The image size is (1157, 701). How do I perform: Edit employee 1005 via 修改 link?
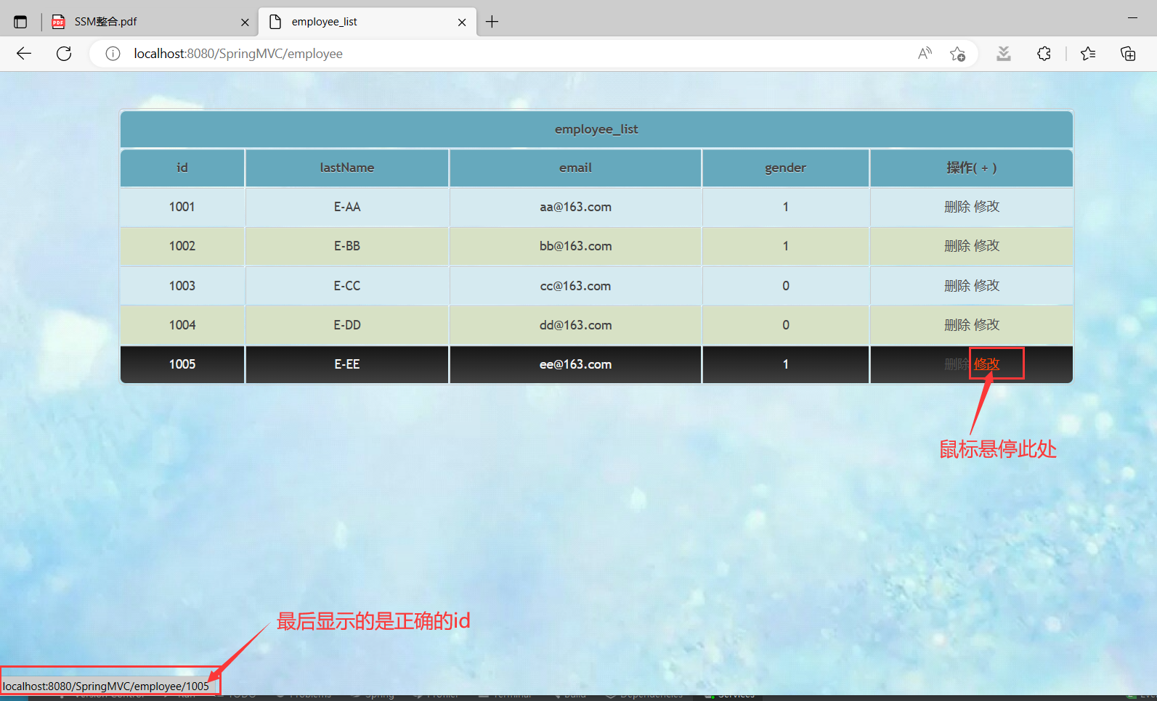(986, 364)
